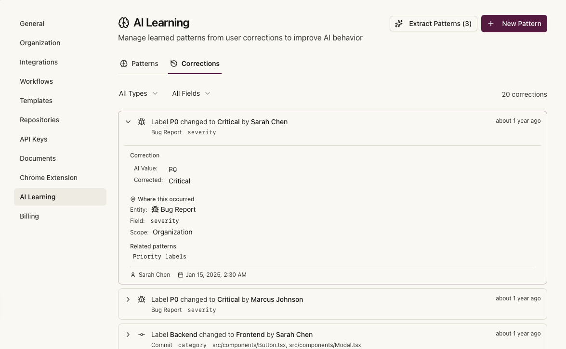
Task: Switch to the Patterns tab
Action: (139, 63)
